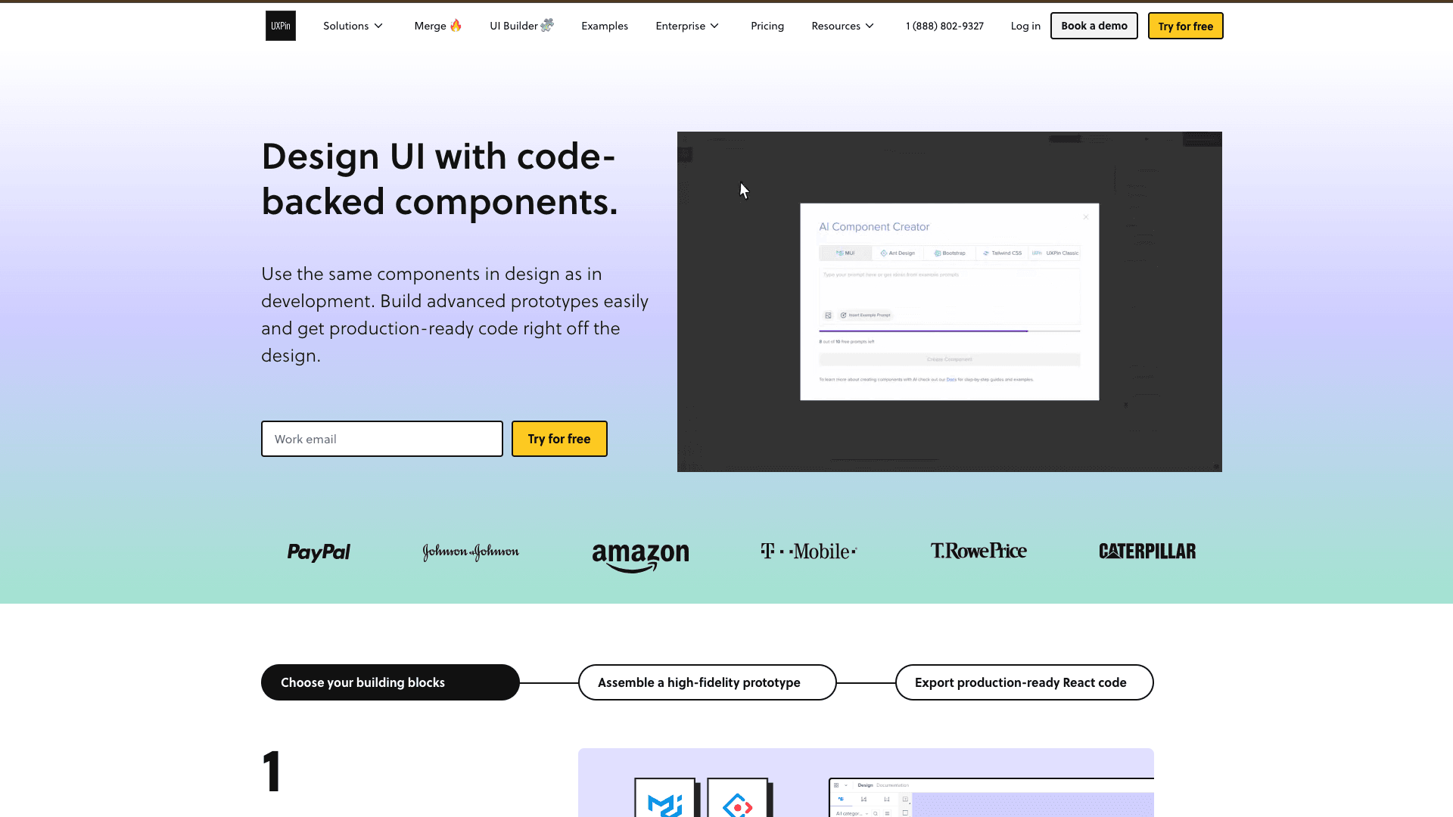This screenshot has width=1453, height=817.
Task: Close the AI Component Creator dialog
Action: point(1086,217)
